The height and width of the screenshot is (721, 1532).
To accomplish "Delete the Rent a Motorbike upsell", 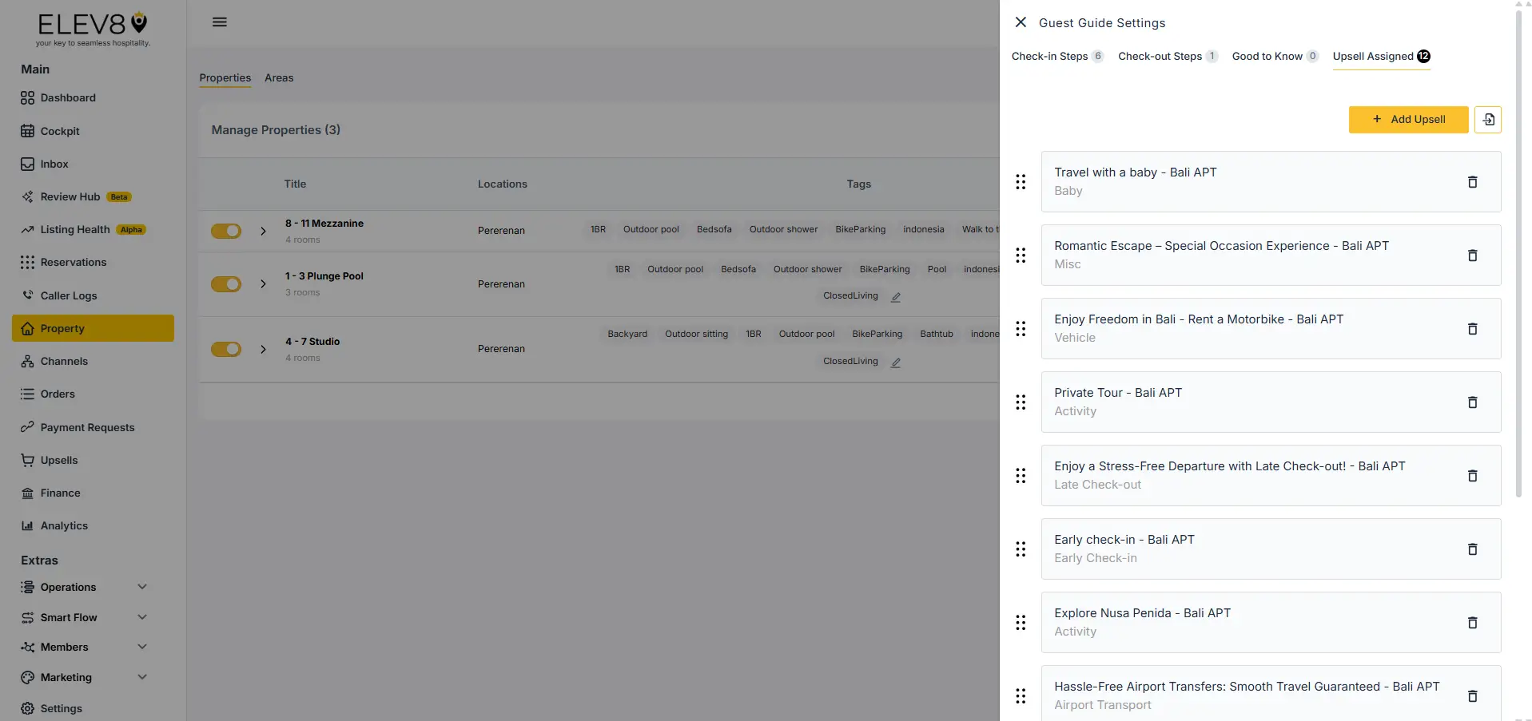I will [1472, 329].
